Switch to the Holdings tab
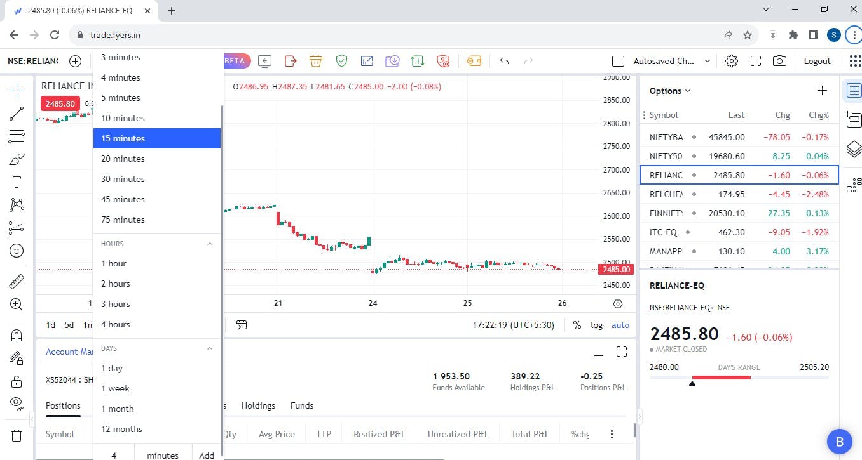Screen dimensions: 862x460 258,405
